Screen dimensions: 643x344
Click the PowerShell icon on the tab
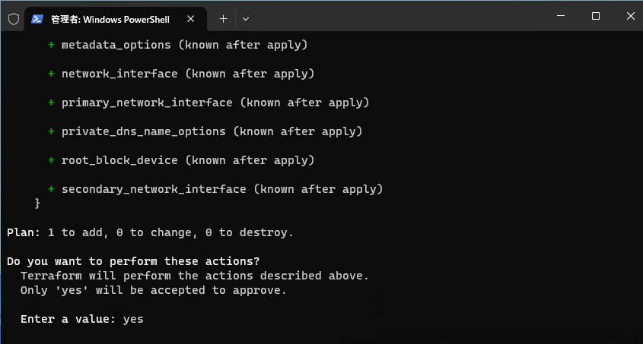pos(37,18)
